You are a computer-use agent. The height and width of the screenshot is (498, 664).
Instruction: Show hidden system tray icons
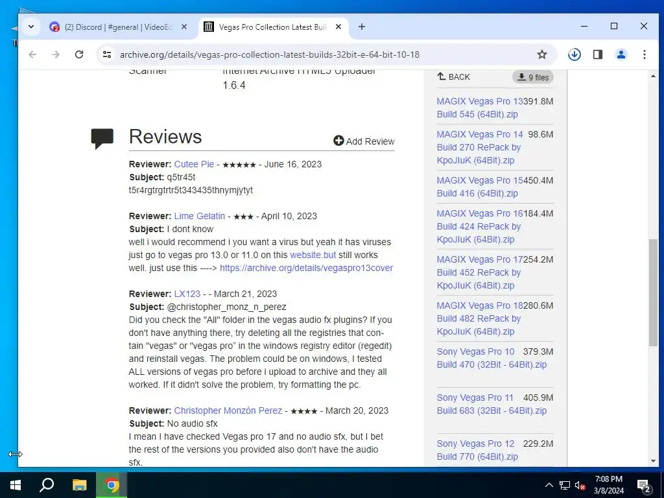549,485
